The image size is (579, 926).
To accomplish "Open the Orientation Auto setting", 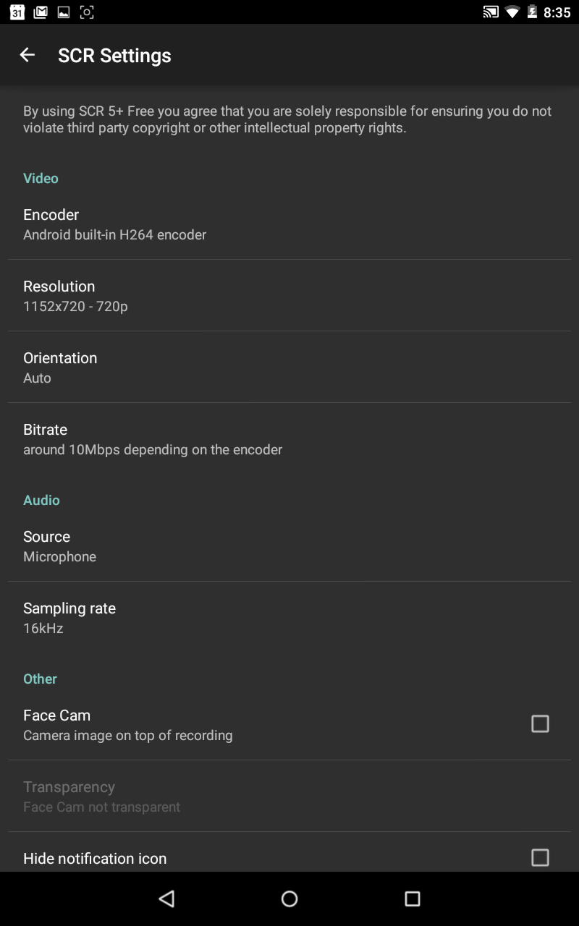I will (289, 368).
